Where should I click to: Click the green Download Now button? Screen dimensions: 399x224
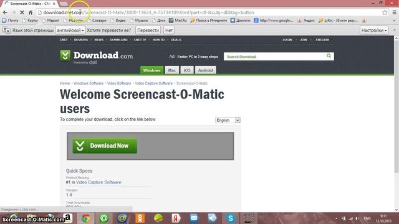pyautogui.click(x=105, y=146)
